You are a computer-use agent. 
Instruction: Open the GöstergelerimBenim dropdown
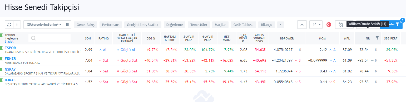(43, 25)
